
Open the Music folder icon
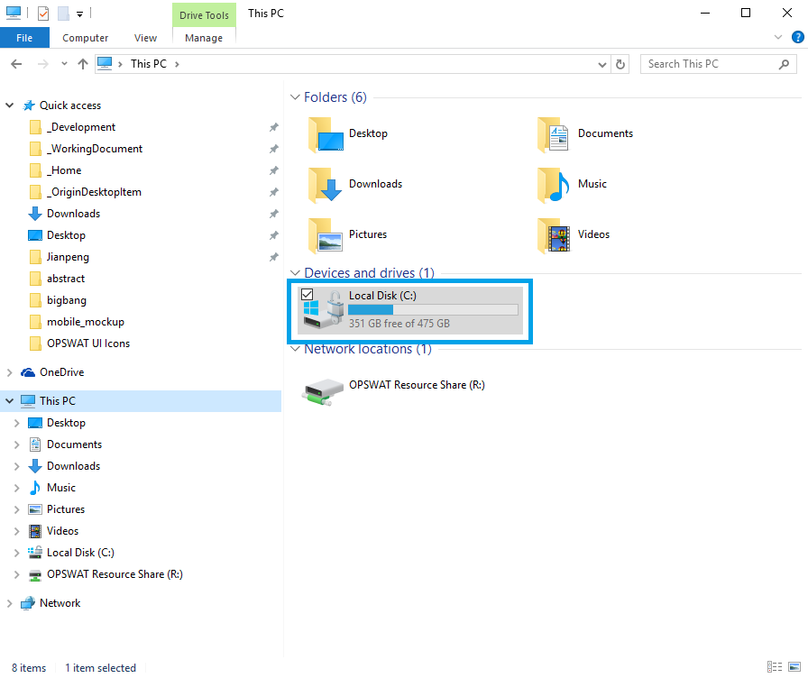click(553, 184)
